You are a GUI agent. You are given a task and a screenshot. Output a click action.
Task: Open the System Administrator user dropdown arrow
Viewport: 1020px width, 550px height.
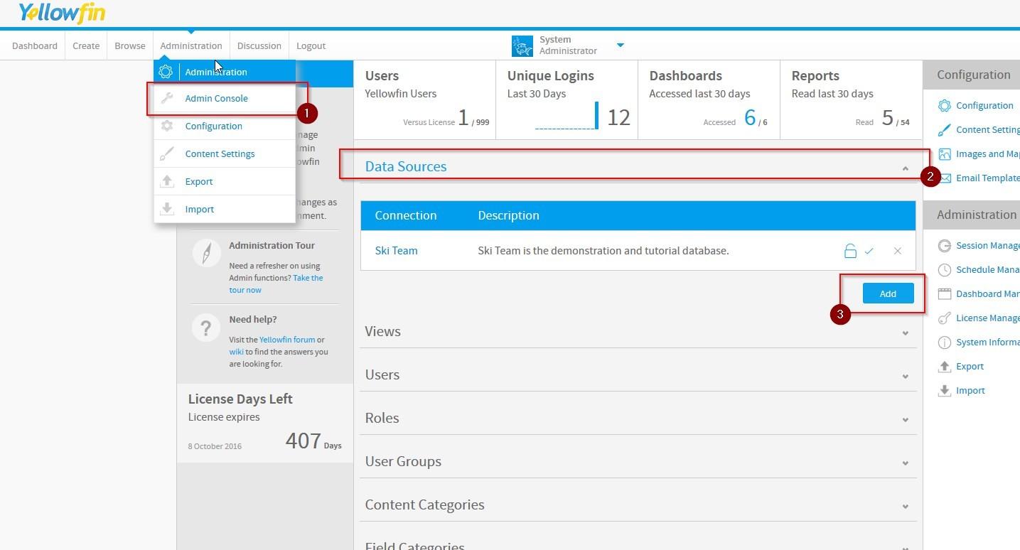620,45
